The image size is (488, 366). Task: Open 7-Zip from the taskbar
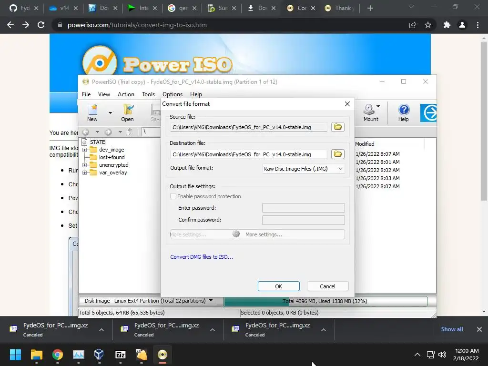(121, 355)
